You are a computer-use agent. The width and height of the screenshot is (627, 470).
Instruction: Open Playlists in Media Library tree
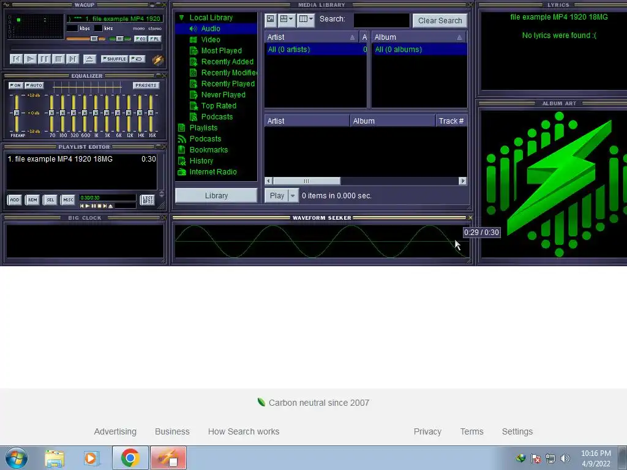pyautogui.click(x=203, y=128)
